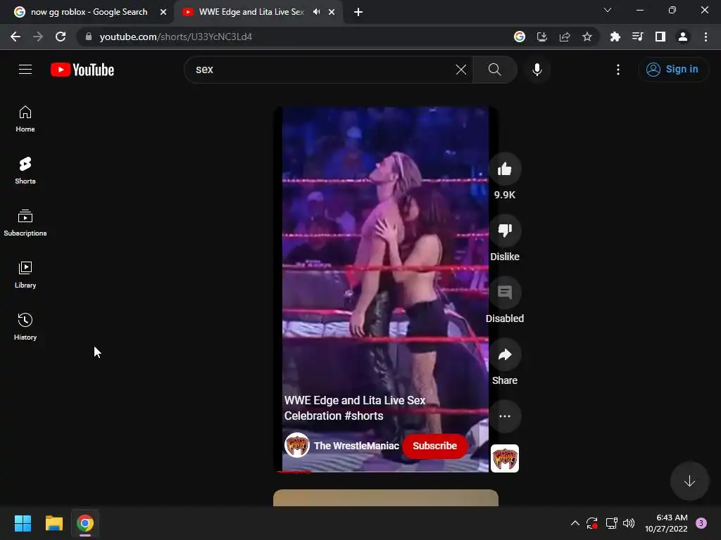Viewport: 721px width, 540px height.
Task: Open History in the sidebar
Action: coord(25,326)
